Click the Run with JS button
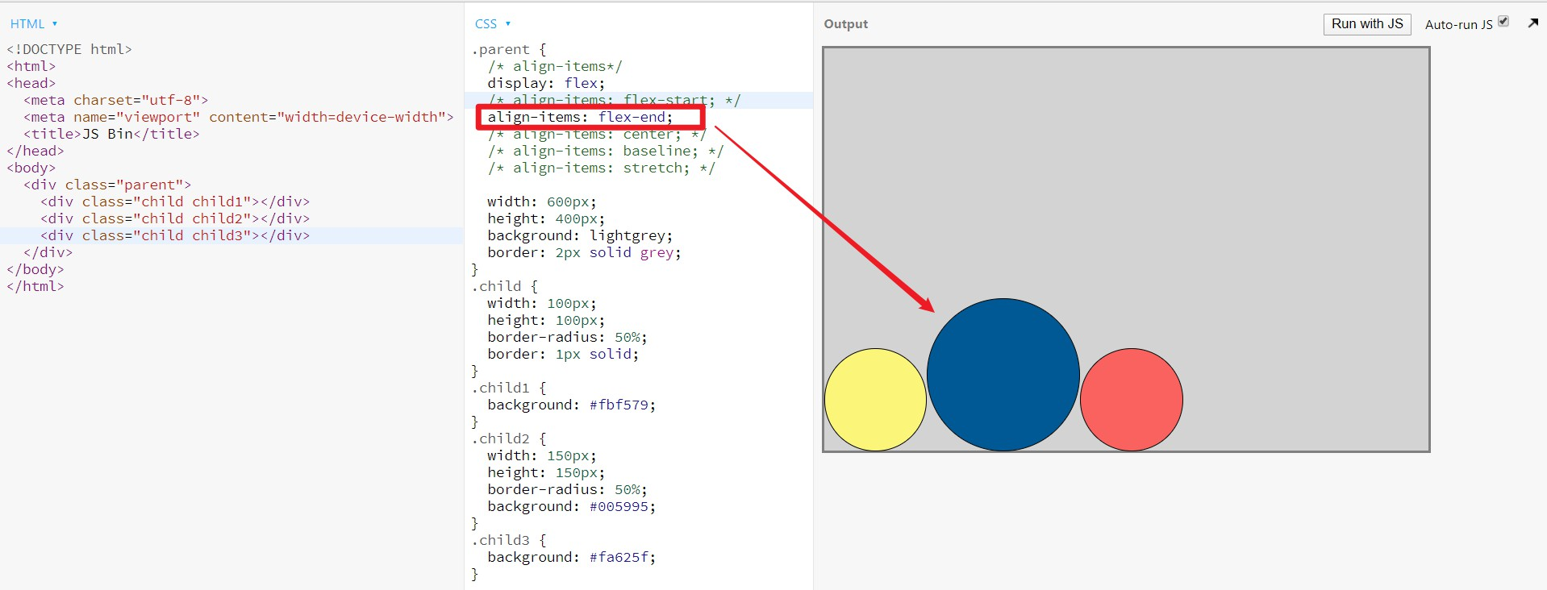1547x590 pixels. [1367, 24]
